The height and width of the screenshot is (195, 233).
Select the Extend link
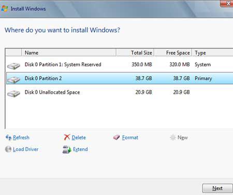80,149
